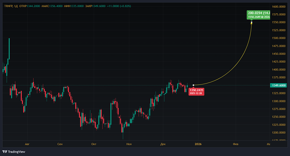Open the 1Д interval in the chart legend
290x156 pixels.
[16, 6]
